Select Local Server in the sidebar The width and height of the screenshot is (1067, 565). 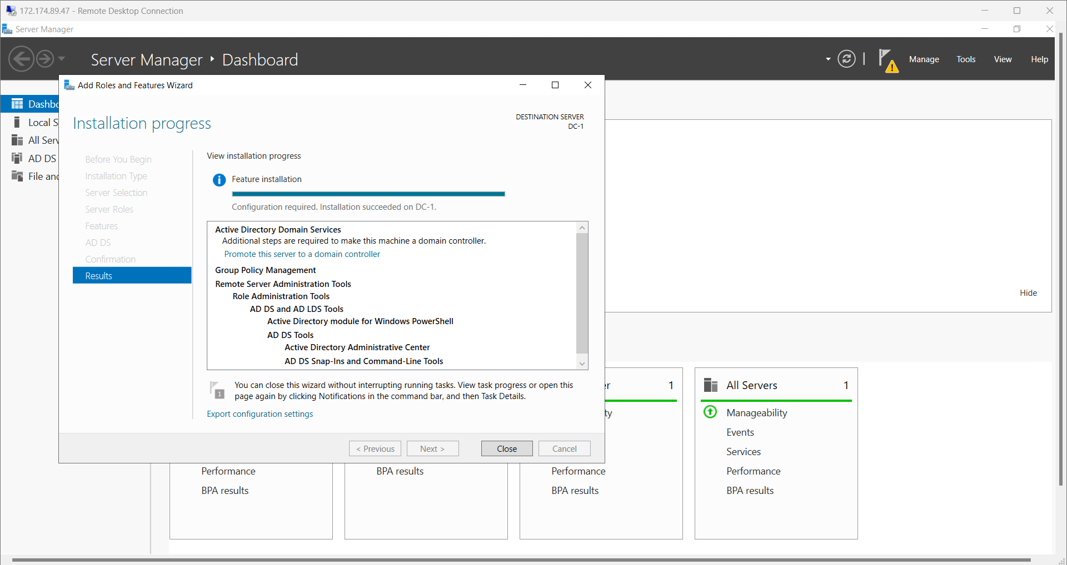point(41,122)
